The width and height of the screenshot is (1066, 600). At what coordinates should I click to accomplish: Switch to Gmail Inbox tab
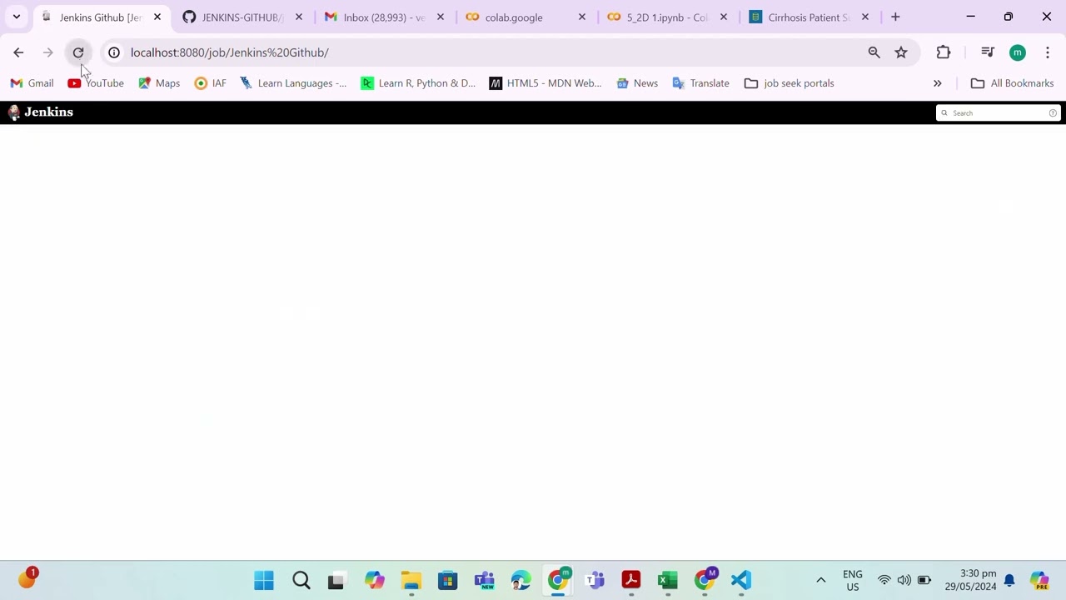[x=385, y=17]
